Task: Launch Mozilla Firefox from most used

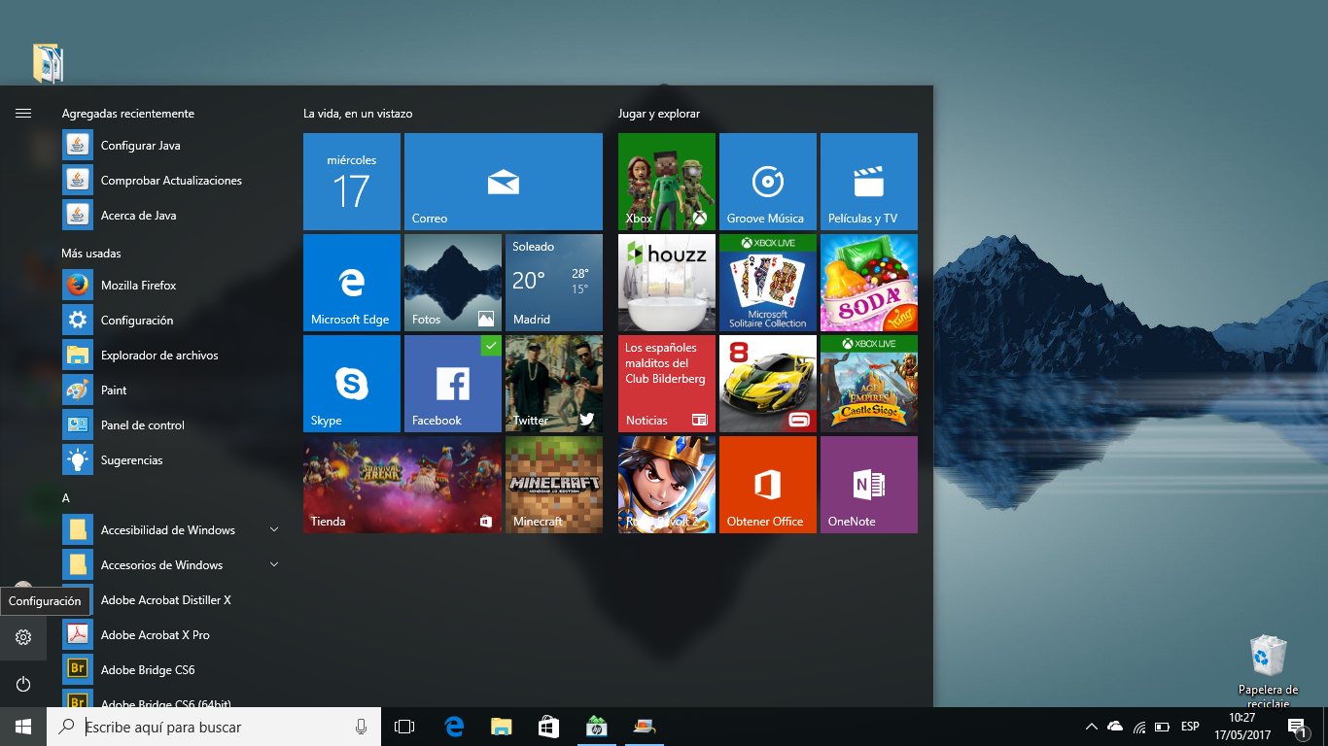Action: (138, 286)
